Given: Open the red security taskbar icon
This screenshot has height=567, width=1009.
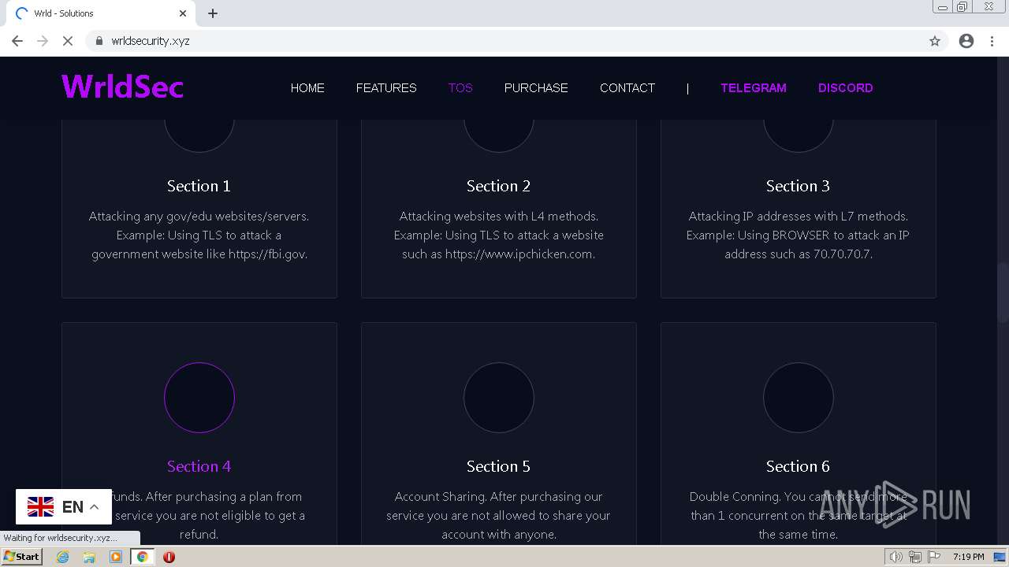Looking at the screenshot, I should (169, 557).
